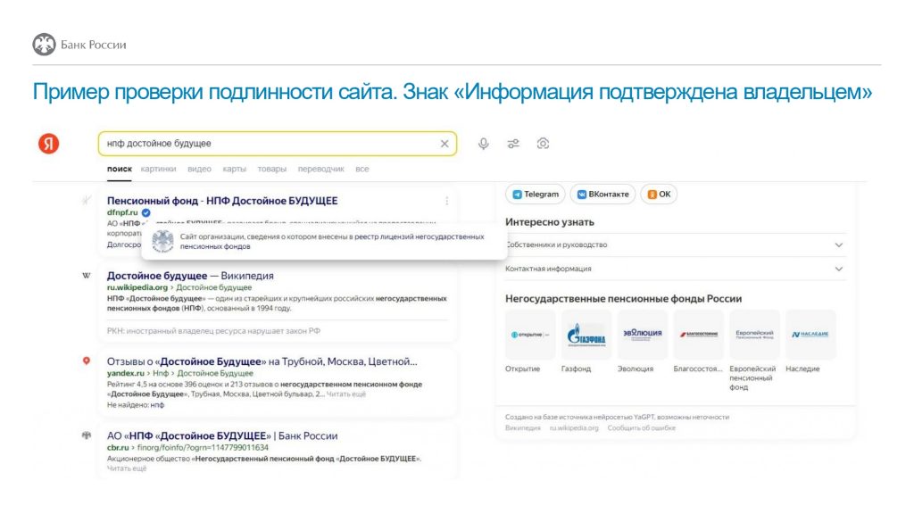Screen dimensions: 914x514
Task: Open the «Эволюция» fund thumbnail
Action: pos(643,335)
